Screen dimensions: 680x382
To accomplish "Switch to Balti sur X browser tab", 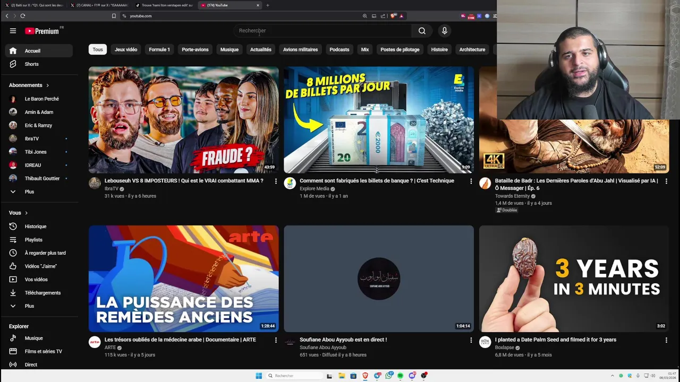I will pyautogui.click(x=34, y=5).
